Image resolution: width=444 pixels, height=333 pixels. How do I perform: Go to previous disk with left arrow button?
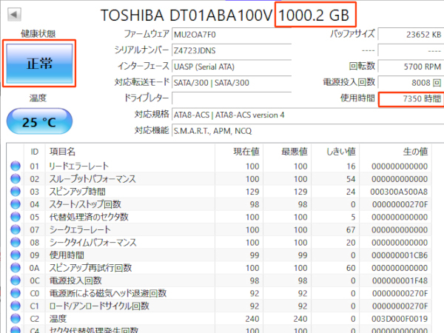(14, 15)
